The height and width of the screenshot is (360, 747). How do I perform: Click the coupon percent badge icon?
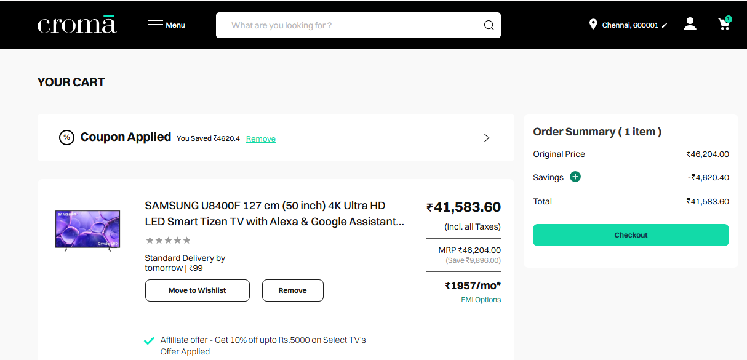click(x=66, y=138)
